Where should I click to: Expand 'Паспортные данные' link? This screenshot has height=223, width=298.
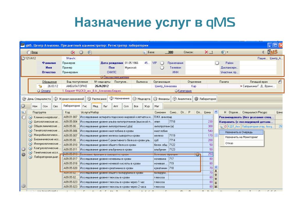click(116, 77)
